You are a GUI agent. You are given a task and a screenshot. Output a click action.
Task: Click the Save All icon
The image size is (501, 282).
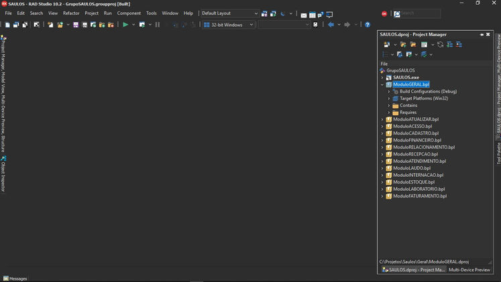[x=85, y=25]
